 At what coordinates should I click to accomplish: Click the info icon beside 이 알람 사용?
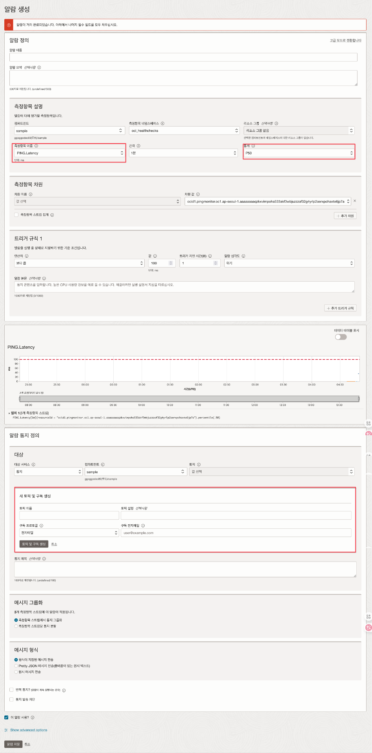point(33,717)
